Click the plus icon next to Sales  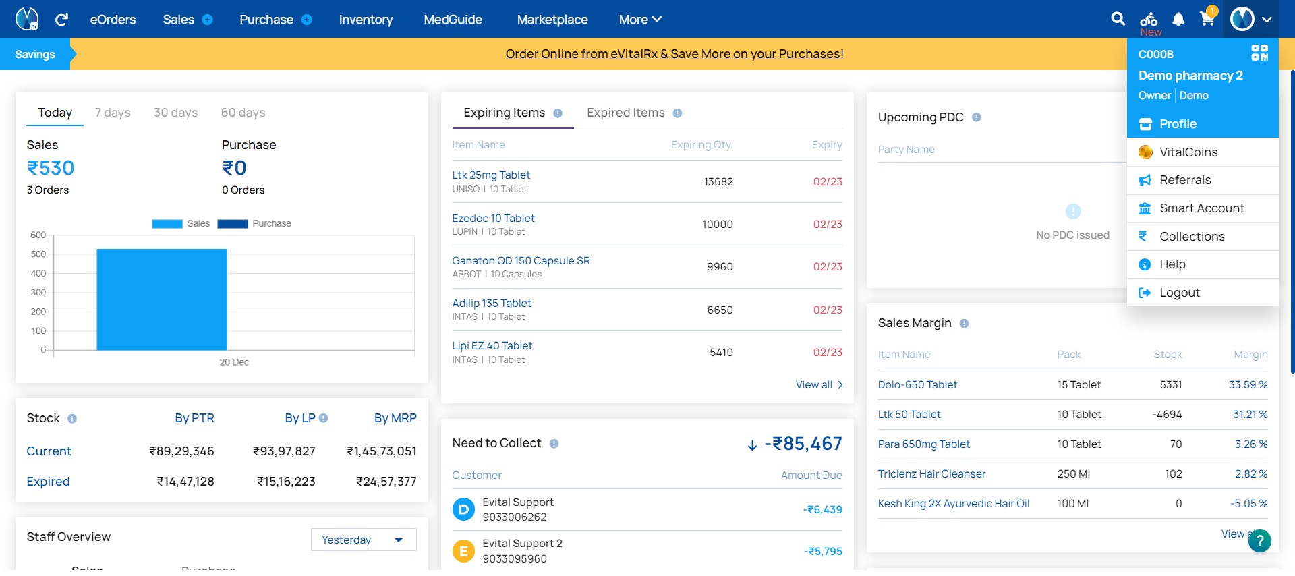(x=208, y=20)
